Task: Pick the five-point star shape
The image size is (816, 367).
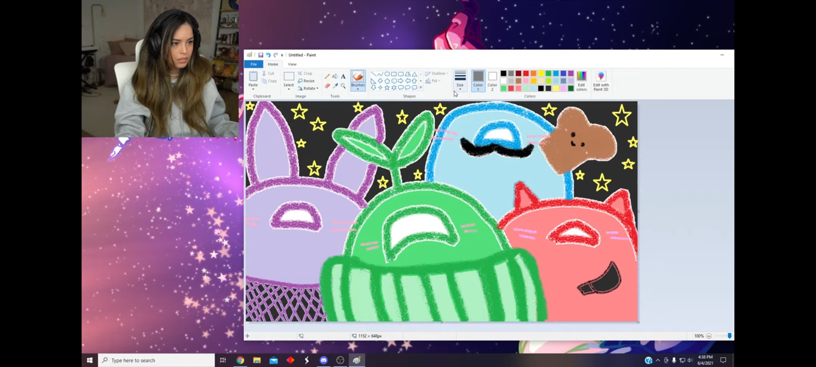Action: [x=387, y=88]
